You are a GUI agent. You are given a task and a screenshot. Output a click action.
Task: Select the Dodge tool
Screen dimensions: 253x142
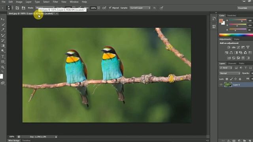(3, 51)
